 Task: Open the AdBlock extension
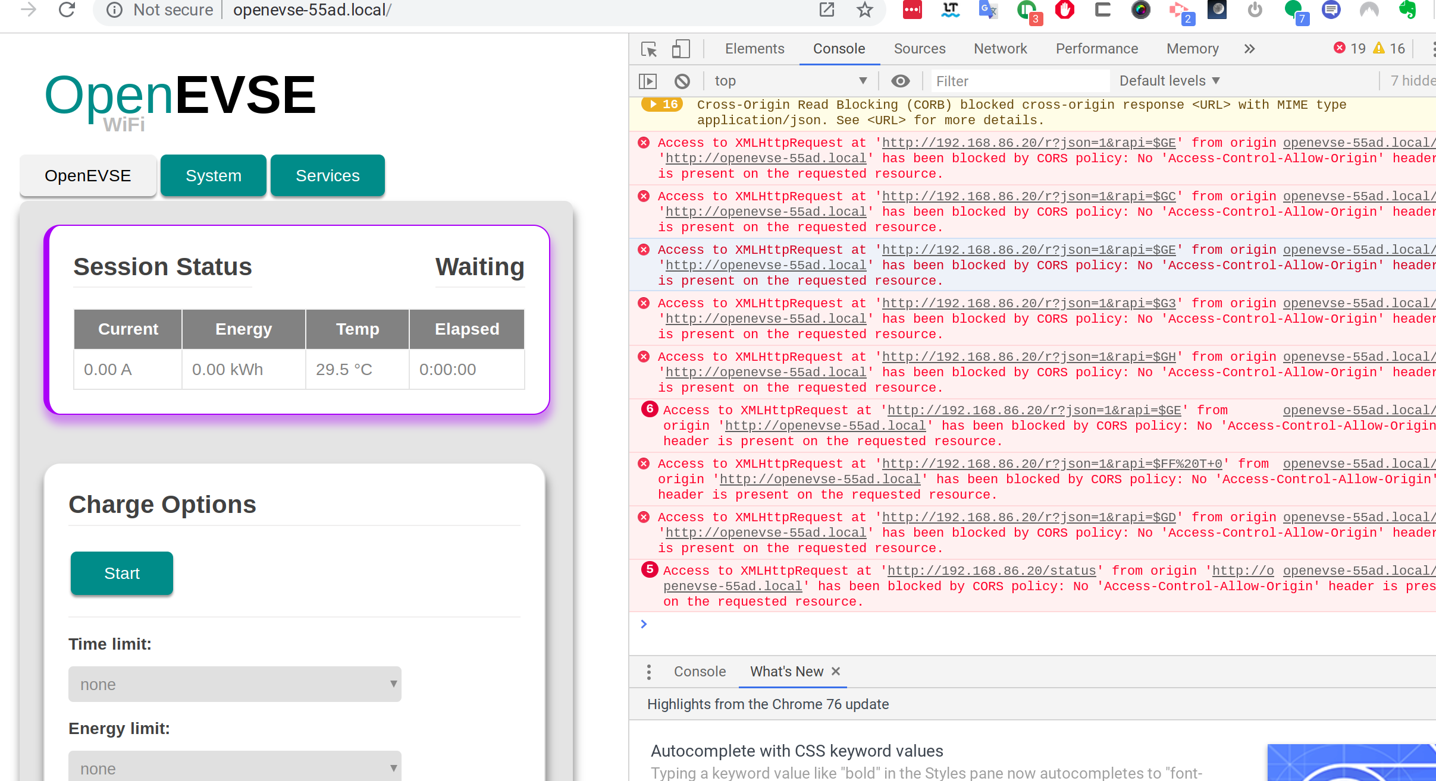1064,10
